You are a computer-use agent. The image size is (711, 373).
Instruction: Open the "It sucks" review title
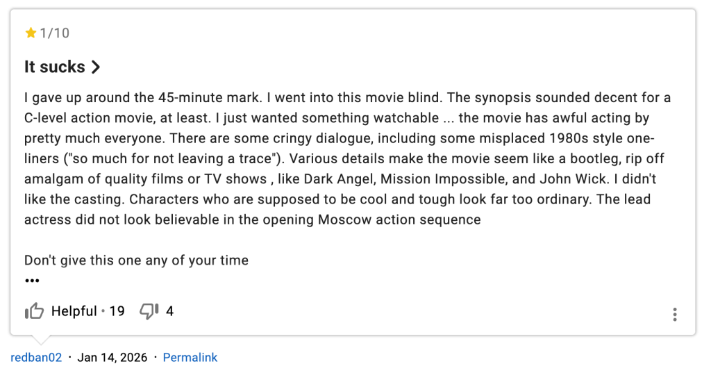click(x=55, y=67)
